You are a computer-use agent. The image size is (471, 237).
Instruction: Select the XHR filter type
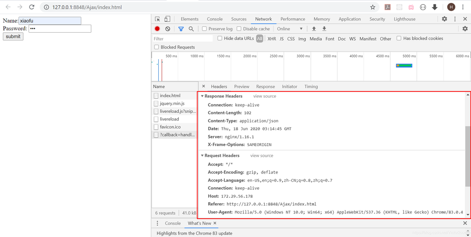point(271,39)
